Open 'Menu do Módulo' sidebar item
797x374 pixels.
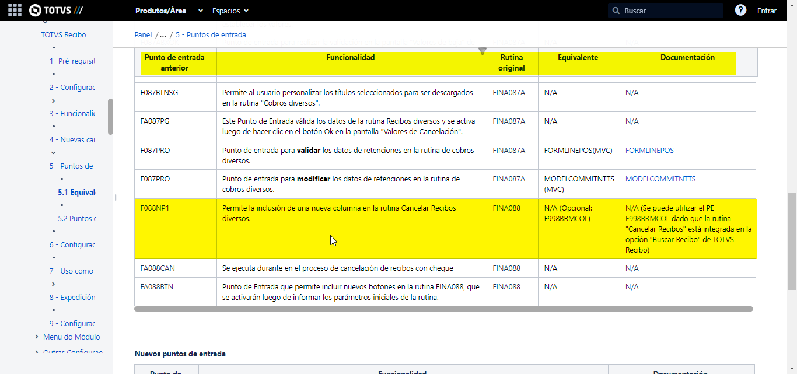coord(72,337)
